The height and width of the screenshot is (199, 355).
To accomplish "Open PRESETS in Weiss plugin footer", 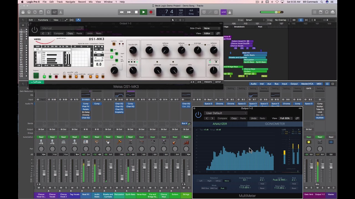I will [208, 82].
